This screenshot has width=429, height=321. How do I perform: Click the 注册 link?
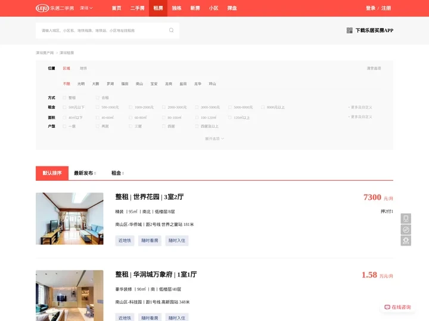coord(386,8)
